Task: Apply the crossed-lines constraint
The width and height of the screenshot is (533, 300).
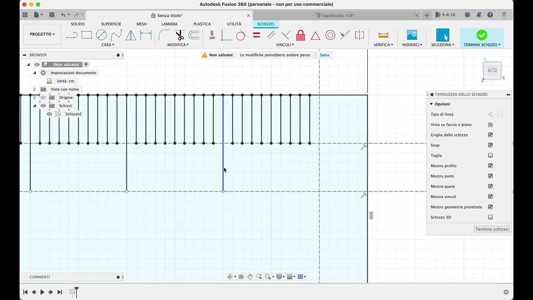Action: point(286,35)
